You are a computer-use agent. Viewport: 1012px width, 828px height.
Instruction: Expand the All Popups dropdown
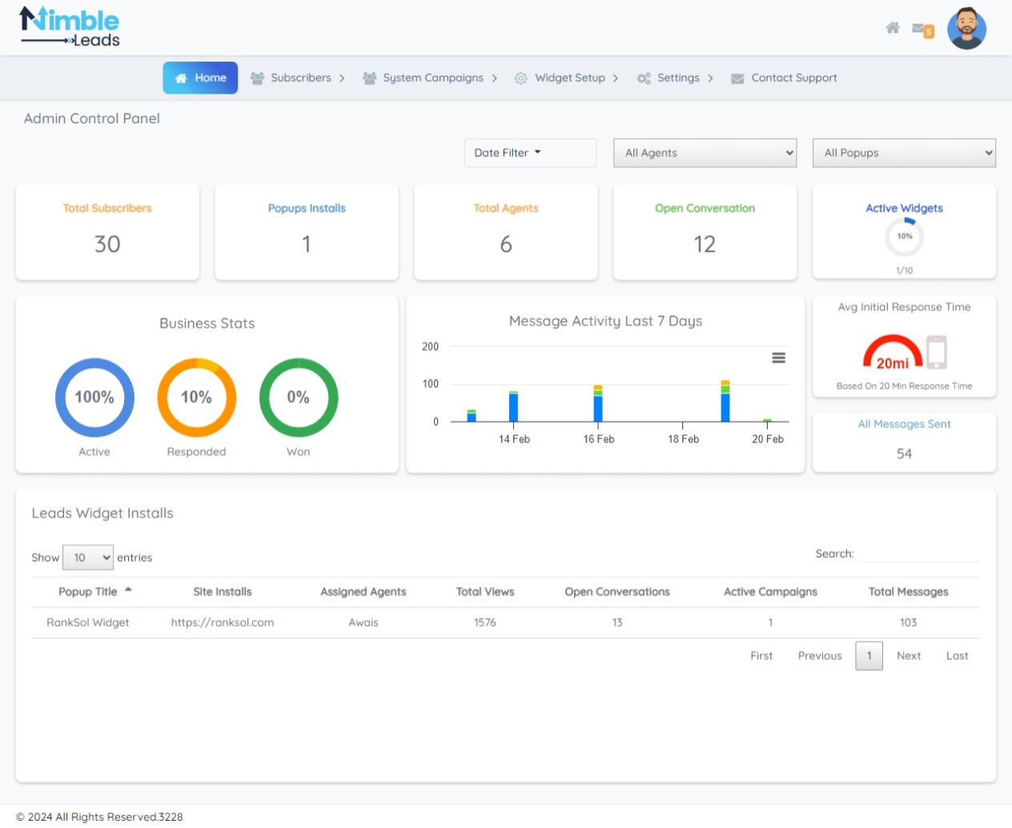904,153
